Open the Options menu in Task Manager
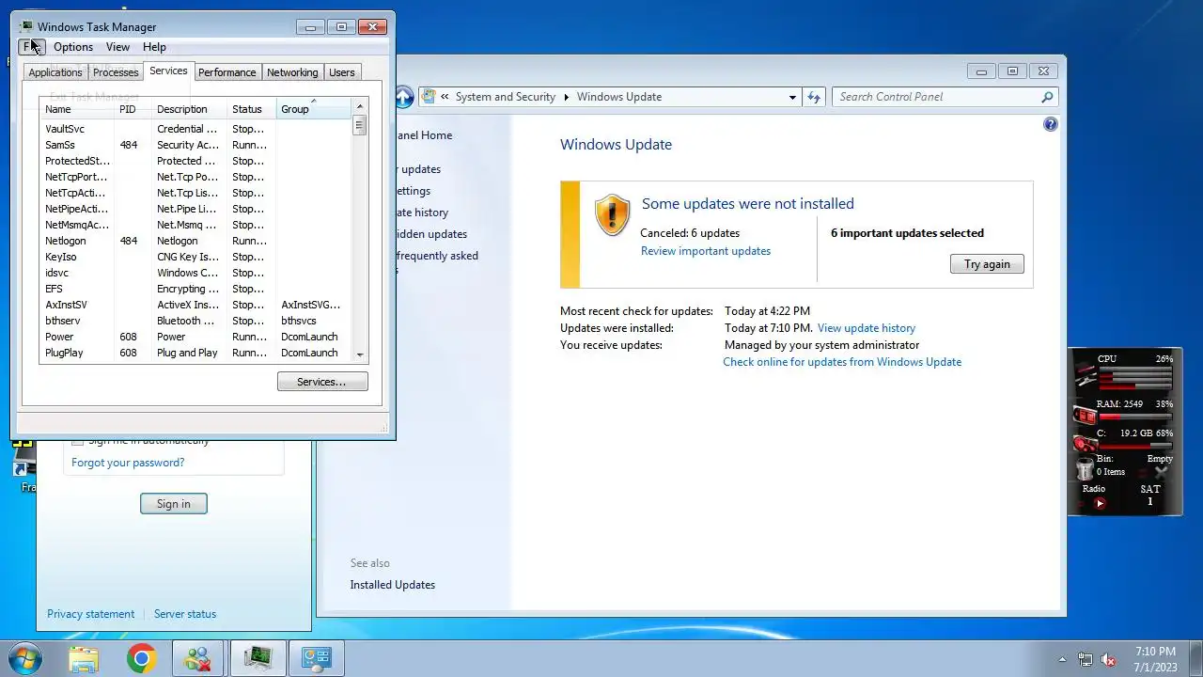 pyautogui.click(x=73, y=47)
